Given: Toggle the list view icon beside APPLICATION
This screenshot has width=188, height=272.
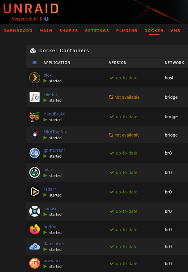Looking at the screenshot, I should tap(34, 62).
